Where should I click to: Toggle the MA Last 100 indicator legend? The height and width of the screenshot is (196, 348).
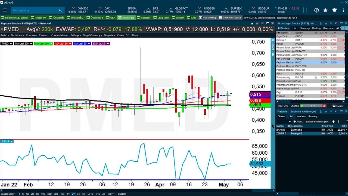pos(43,44)
